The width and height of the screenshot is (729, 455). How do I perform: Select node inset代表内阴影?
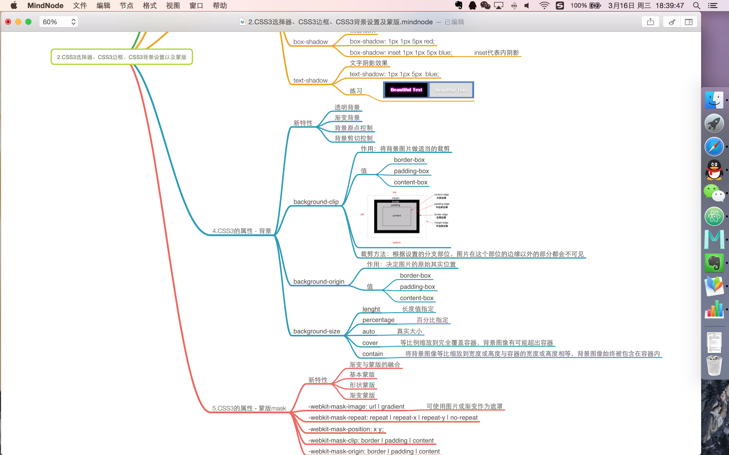tap(496, 53)
